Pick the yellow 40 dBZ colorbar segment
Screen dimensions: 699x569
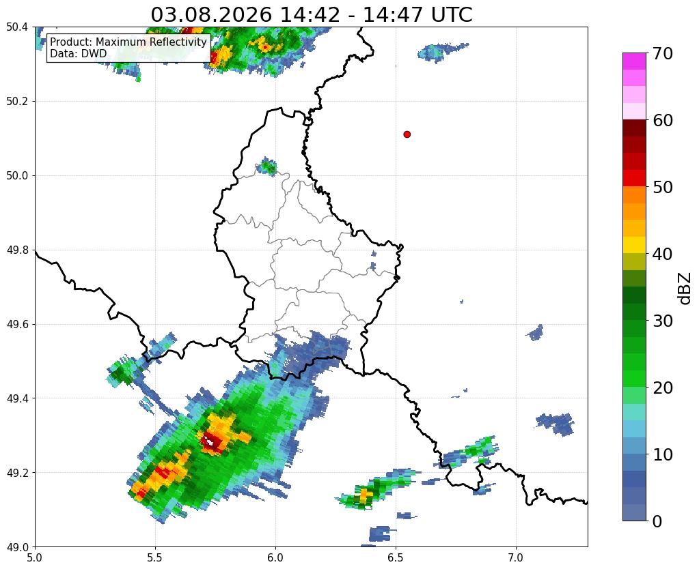click(x=634, y=245)
